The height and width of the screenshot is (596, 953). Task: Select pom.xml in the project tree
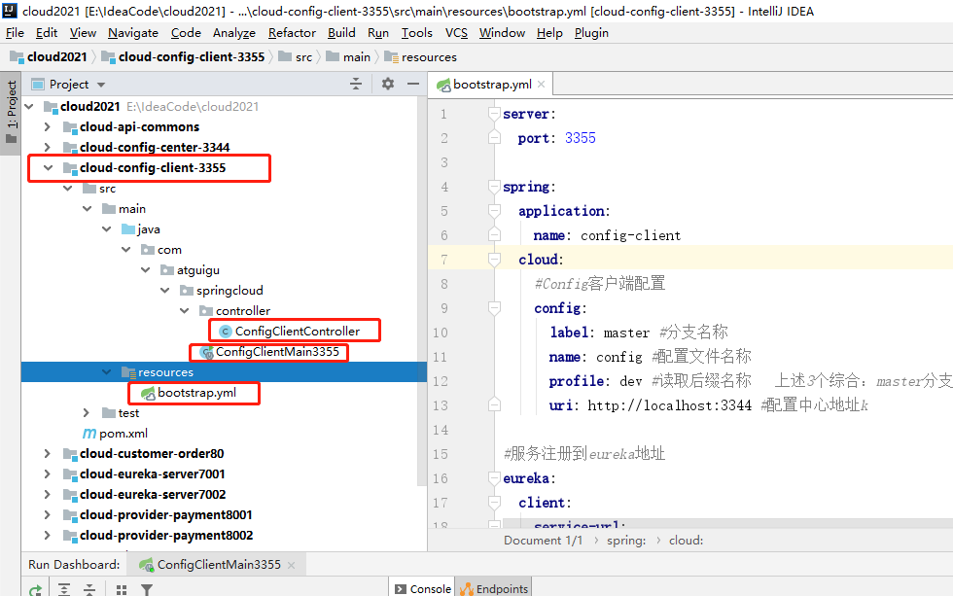pyautogui.click(x=124, y=434)
